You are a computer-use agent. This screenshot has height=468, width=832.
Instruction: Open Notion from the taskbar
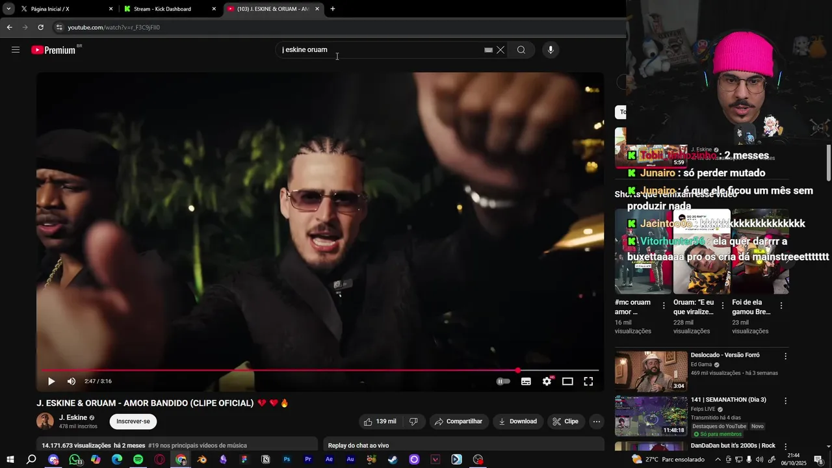266,460
